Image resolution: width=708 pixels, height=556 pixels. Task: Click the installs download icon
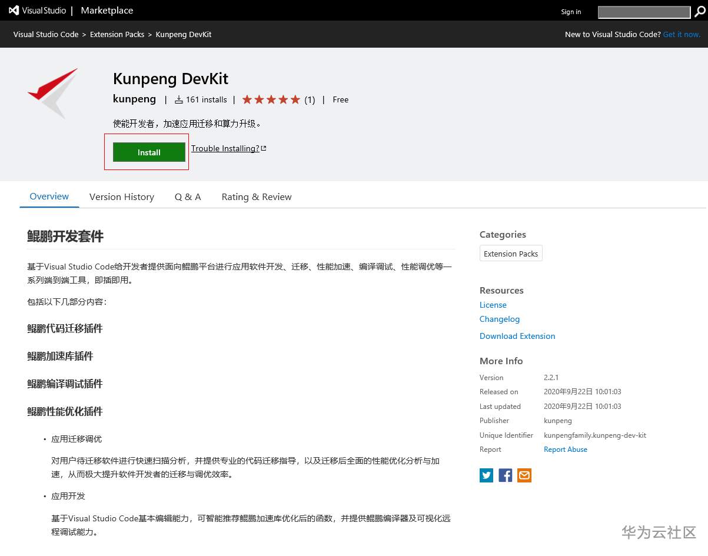tap(179, 100)
